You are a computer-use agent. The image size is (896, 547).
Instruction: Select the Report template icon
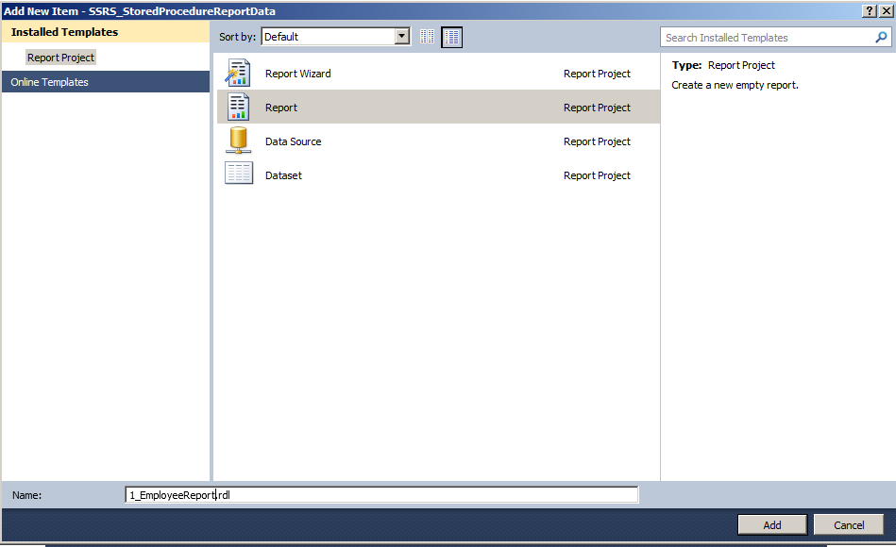click(239, 106)
